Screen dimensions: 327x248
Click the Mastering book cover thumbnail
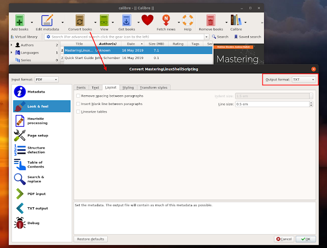[239, 54]
